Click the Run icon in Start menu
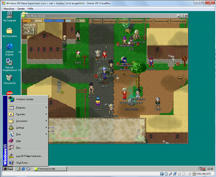 (x=11, y=147)
